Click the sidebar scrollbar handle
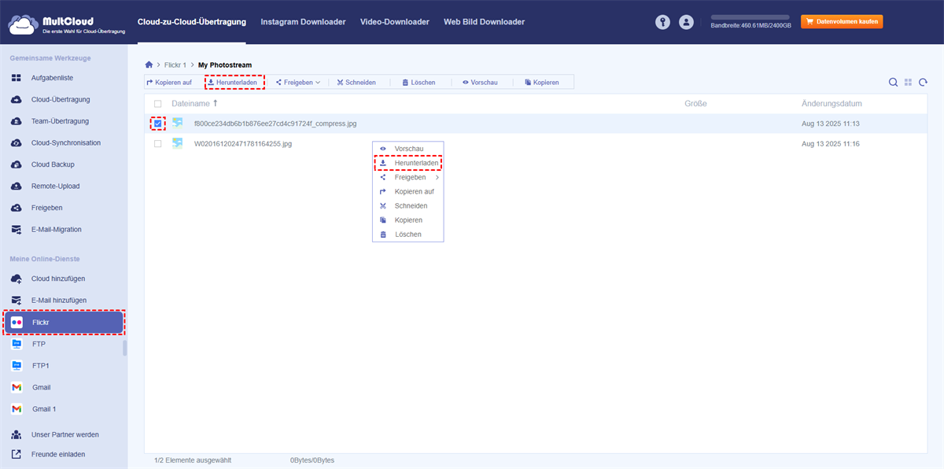Viewport: 944px width, 469px height. pyautogui.click(x=124, y=348)
